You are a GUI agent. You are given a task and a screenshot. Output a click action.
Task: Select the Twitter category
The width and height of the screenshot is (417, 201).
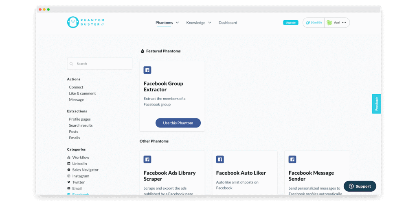pyautogui.click(x=79, y=182)
